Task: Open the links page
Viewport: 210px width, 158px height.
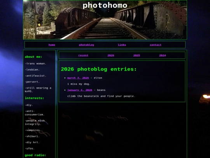Action: [x=122, y=45]
